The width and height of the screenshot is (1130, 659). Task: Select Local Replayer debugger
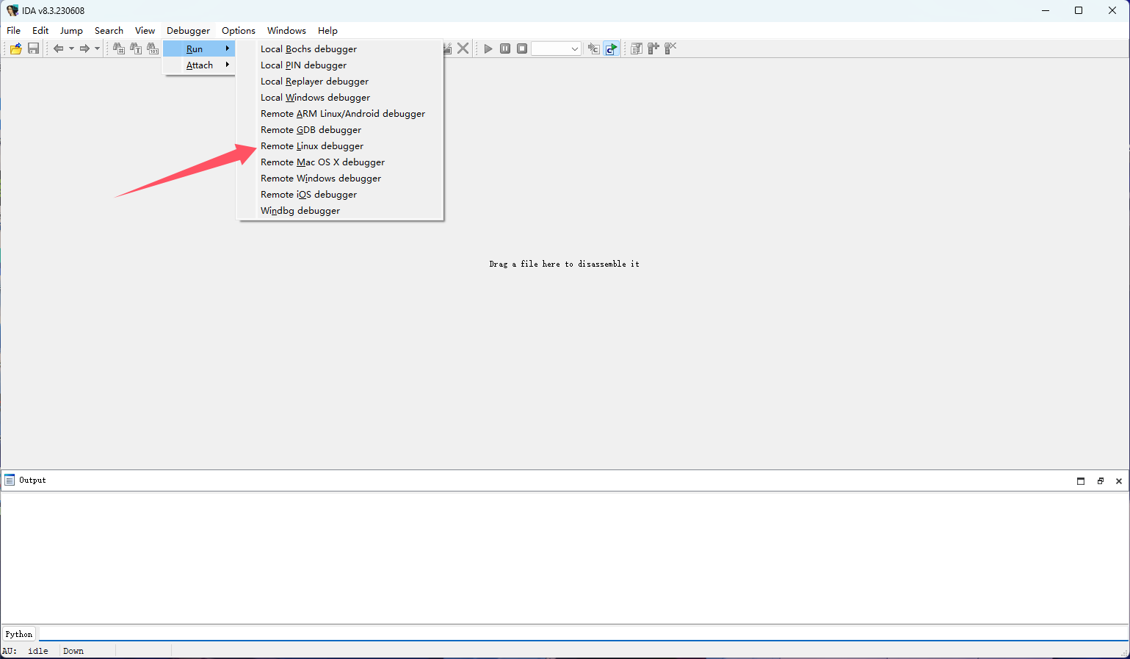click(x=341, y=81)
